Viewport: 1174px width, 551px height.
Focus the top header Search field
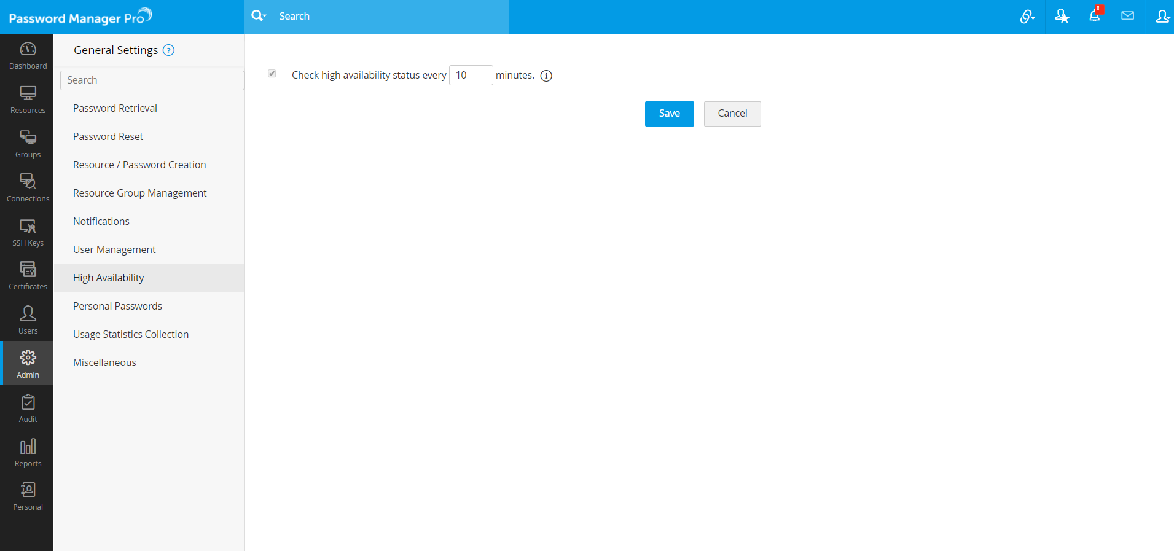(390, 17)
